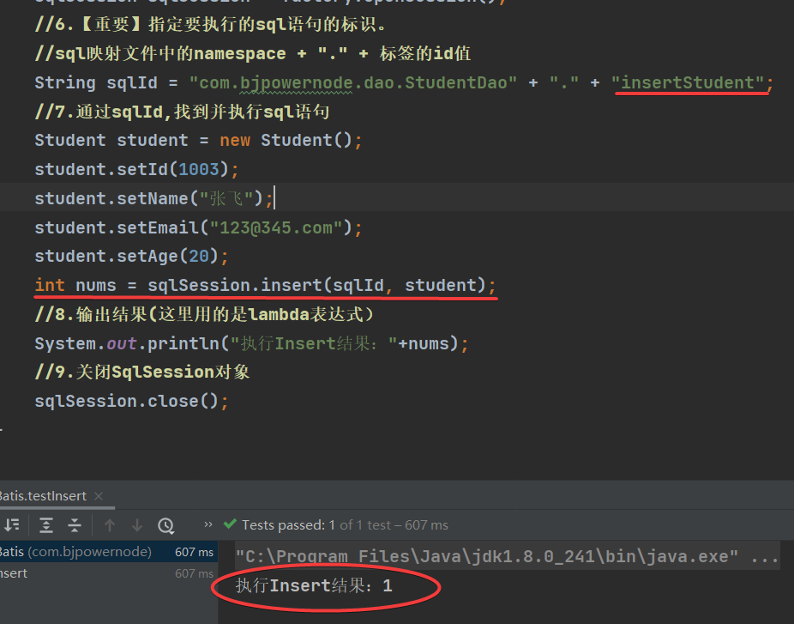794x624 pixels.
Task: Click the com.bjpowernode.dao.StudentDao string
Action: pos(353,82)
